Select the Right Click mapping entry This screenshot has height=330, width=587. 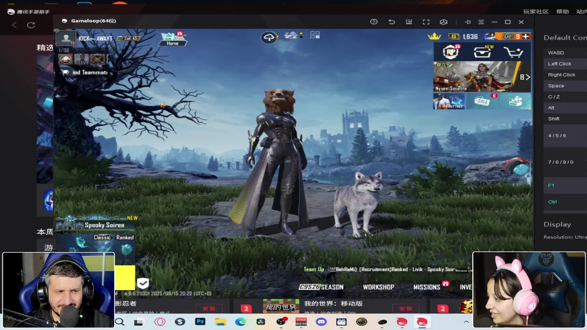pos(565,75)
